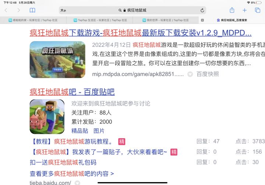Add a new tab with plus icon
This screenshot has height=185, width=265.
click(x=244, y=10)
